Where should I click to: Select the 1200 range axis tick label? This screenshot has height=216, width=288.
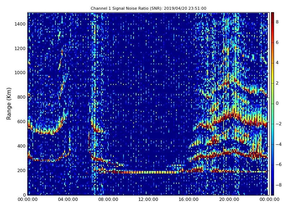tap(20, 49)
